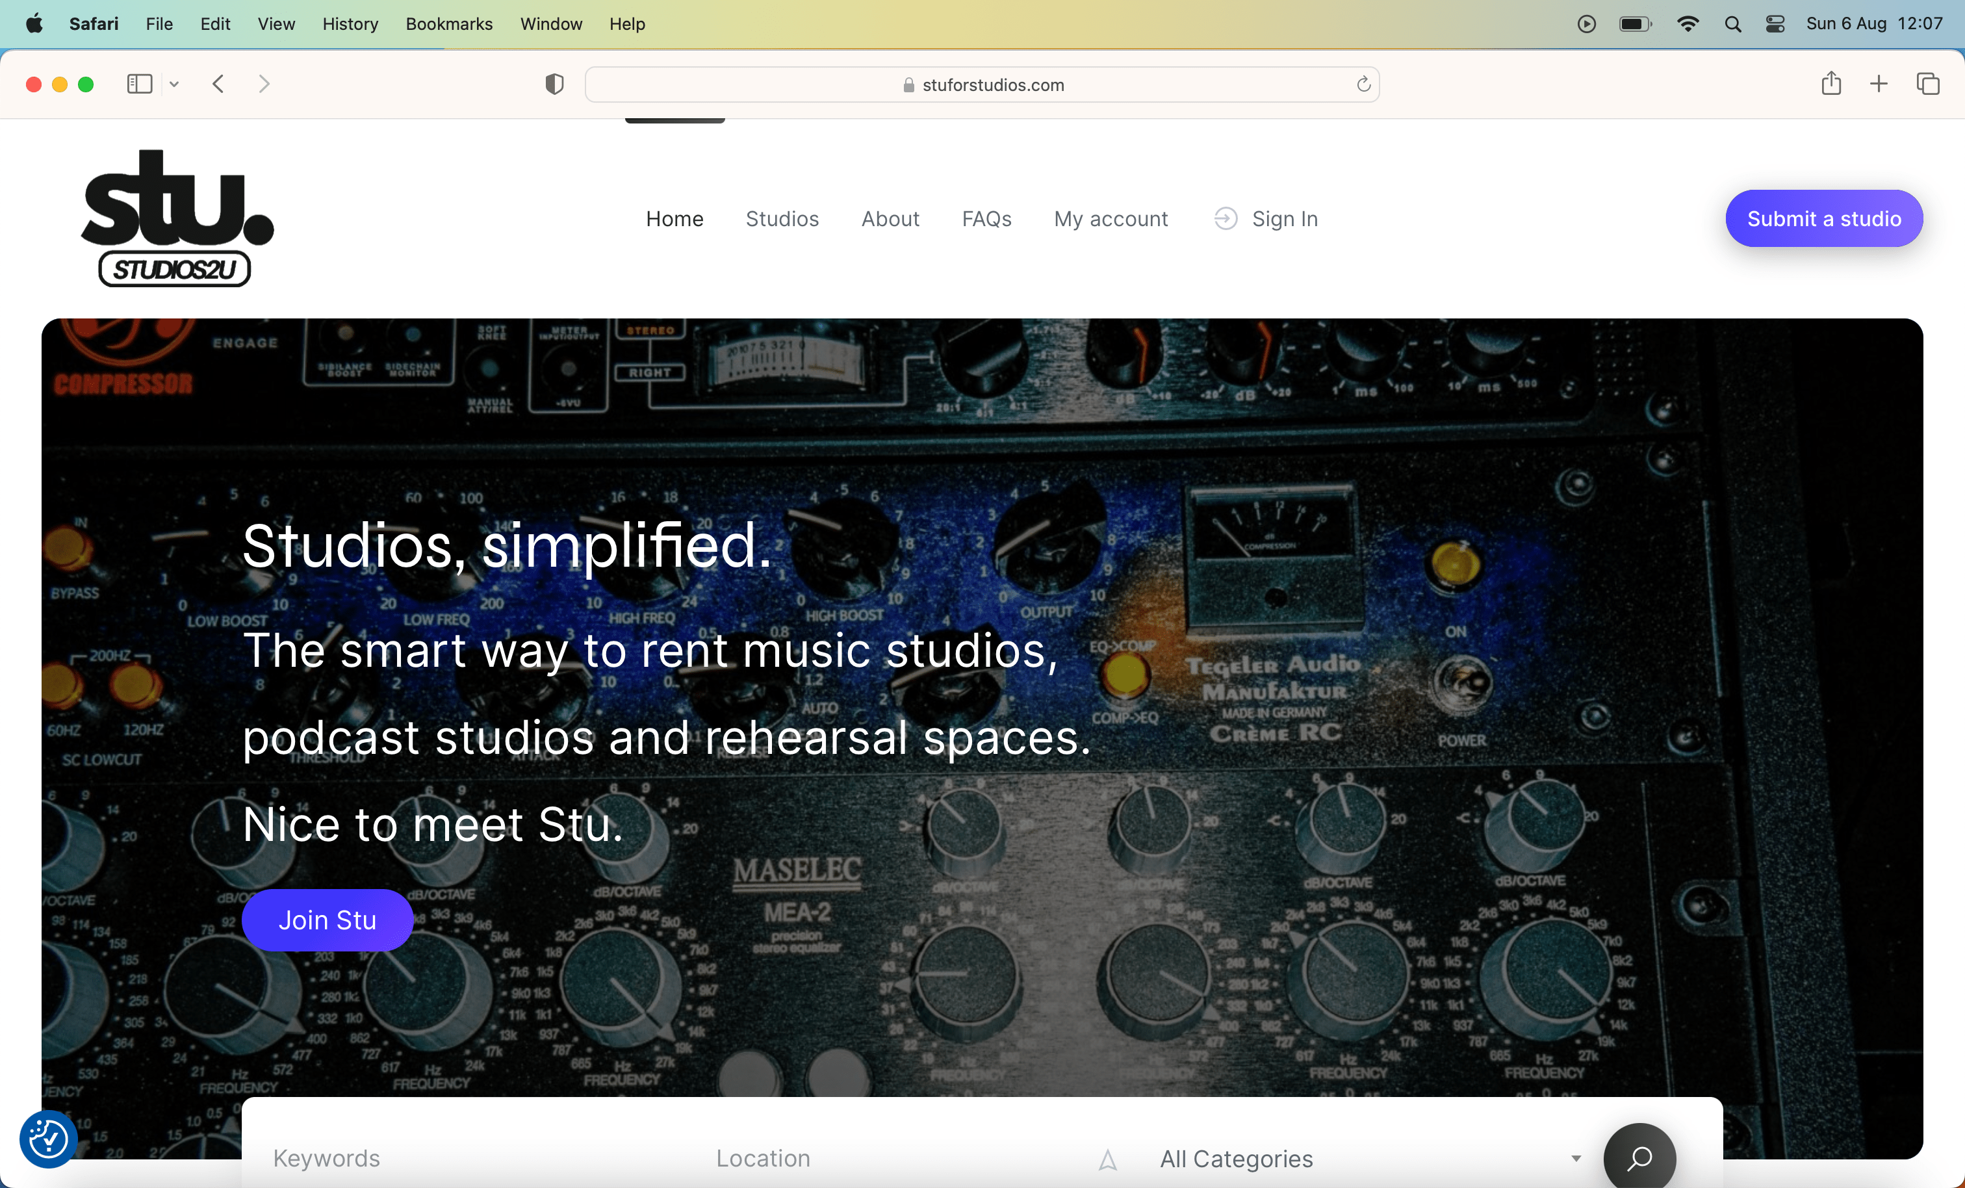The width and height of the screenshot is (1965, 1188).
Task: Click the Submit a studio button
Action: point(1824,218)
